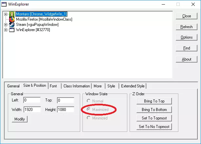Switch to Size & Position tab
The width and height of the screenshot is (201, 144).
tap(35, 85)
